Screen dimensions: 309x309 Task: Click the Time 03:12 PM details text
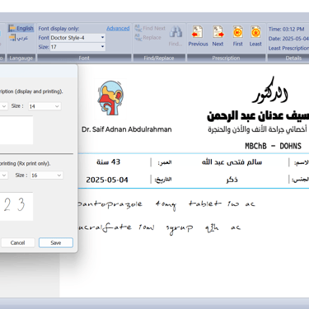[287, 29]
